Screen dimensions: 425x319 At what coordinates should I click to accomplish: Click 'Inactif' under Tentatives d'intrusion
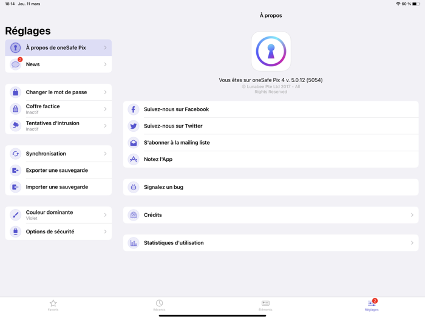32,129
